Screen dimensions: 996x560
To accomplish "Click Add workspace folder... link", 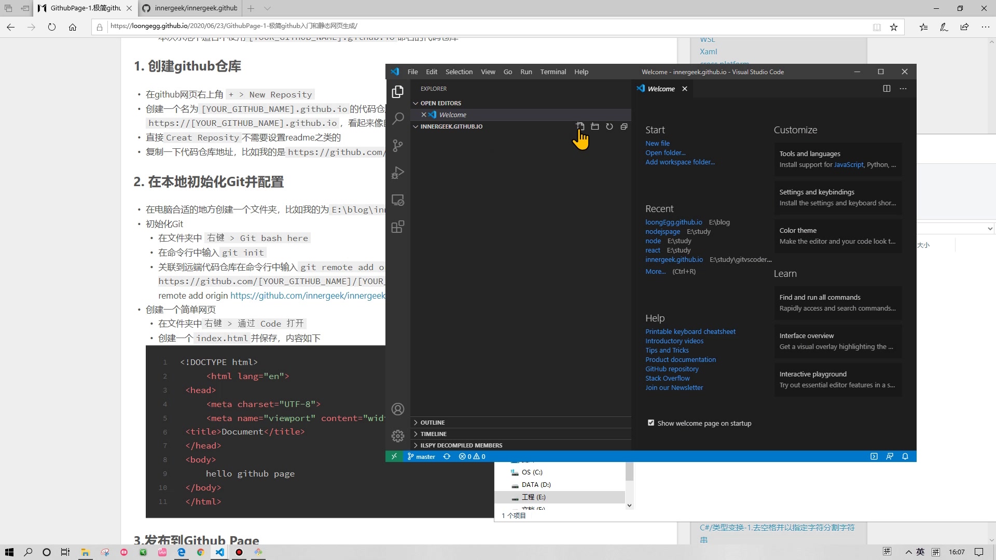I will pos(680,162).
